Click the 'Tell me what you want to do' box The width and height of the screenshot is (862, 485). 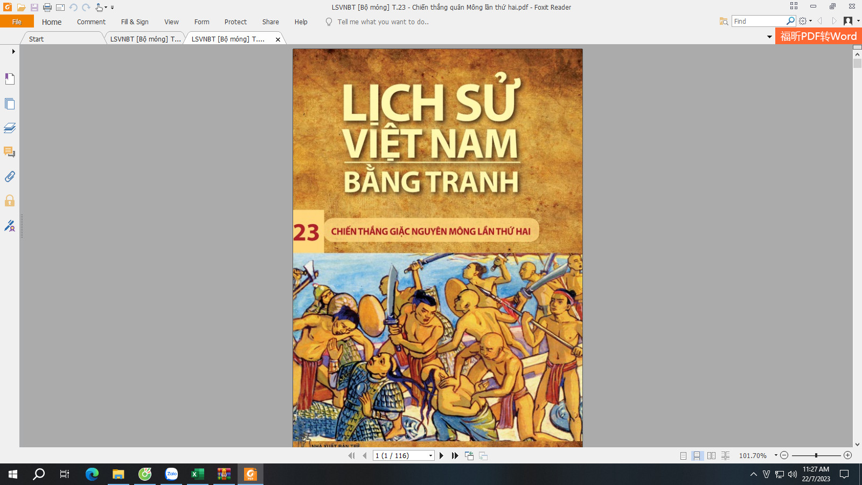coord(383,22)
